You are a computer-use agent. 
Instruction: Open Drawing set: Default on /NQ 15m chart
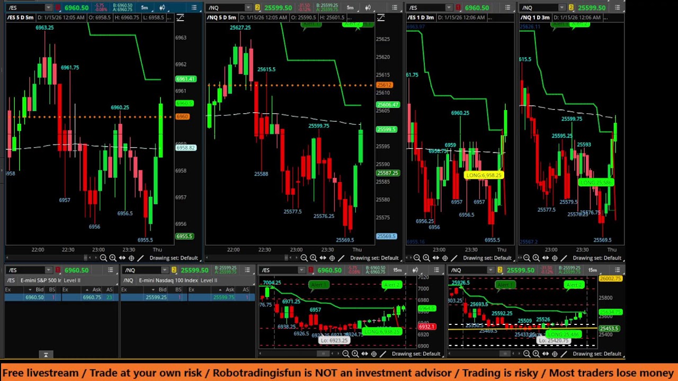pyautogui.click(x=597, y=353)
